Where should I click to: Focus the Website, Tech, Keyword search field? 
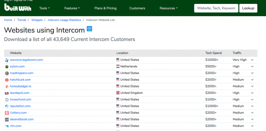click(216, 8)
